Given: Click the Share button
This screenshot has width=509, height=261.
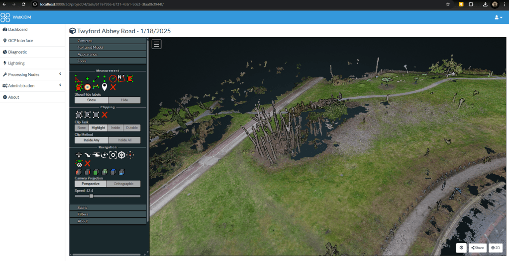Looking at the screenshot, I should 478,248.
